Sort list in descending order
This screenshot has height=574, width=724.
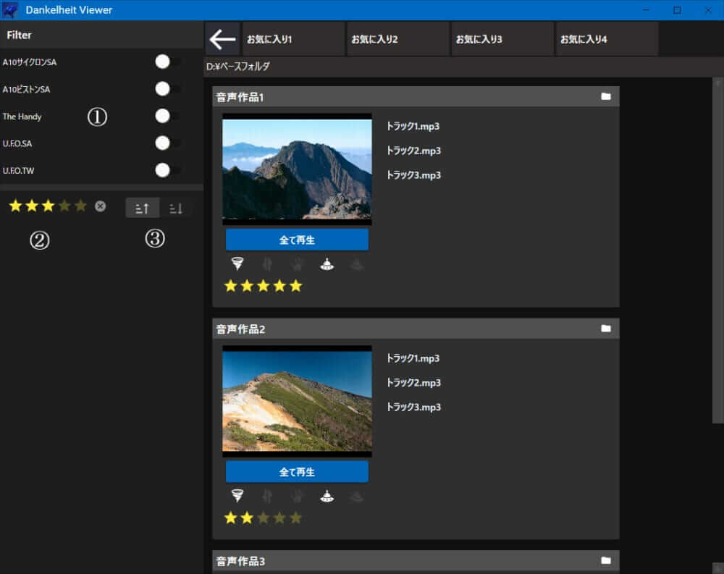click(x=176, y=208)
